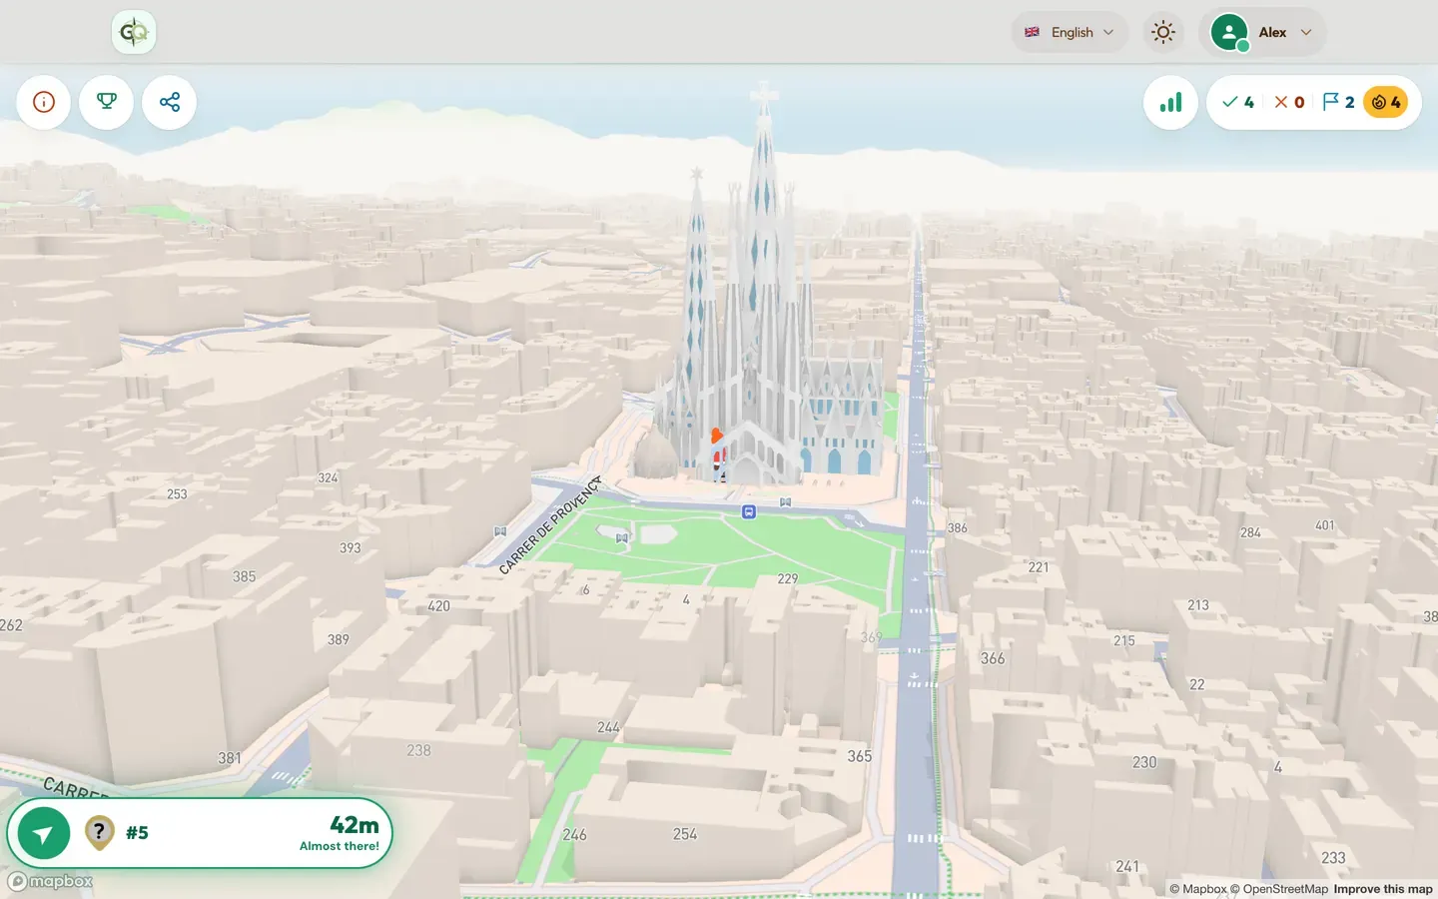Open the Alex account menu
1438x899 pixels.
coord(1262,32)
